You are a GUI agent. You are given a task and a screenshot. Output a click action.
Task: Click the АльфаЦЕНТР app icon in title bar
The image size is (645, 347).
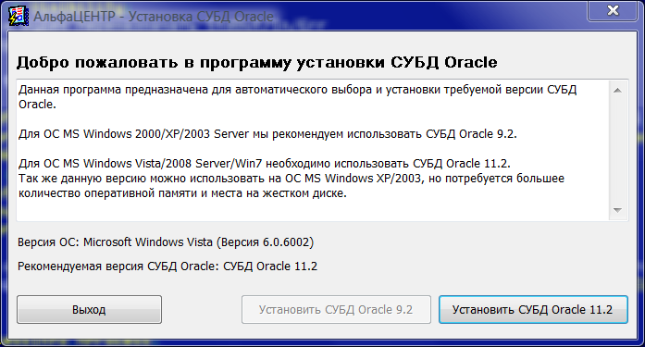(19, 17)
